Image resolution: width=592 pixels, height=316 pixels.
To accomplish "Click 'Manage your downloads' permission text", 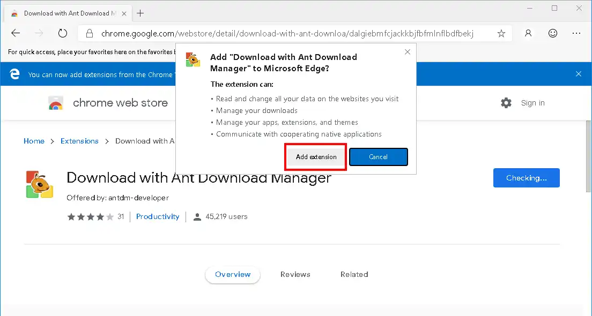I will pos(256,110).
